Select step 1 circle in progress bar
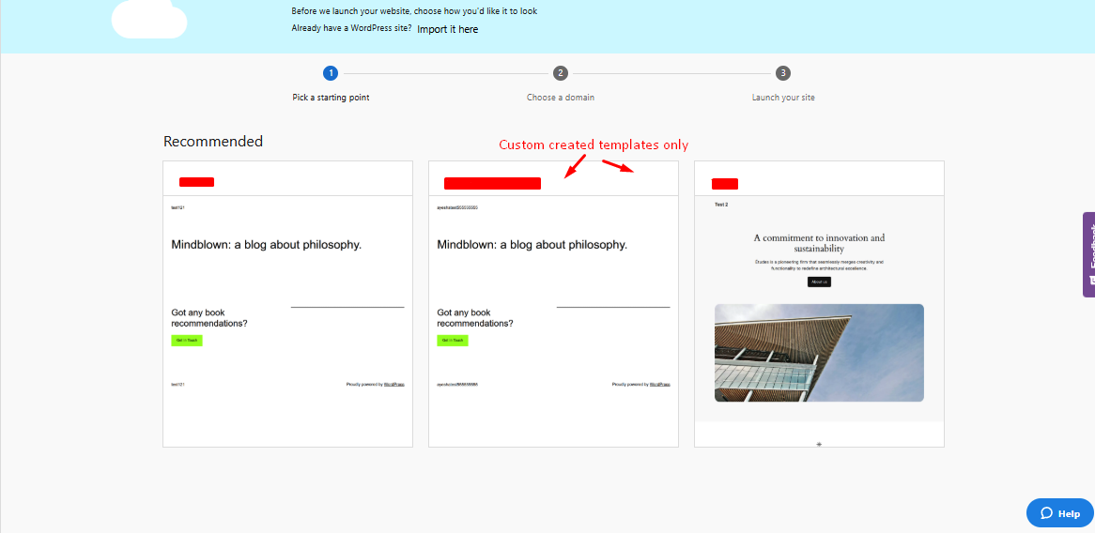1095x533 pixels. coord(331,73)
